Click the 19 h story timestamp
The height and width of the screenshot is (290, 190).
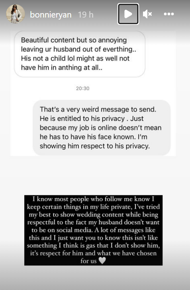point(86,15)
